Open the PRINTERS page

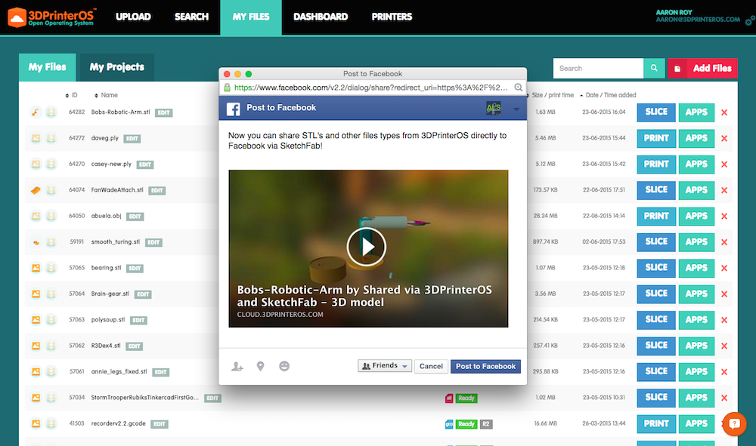(392, 17)
